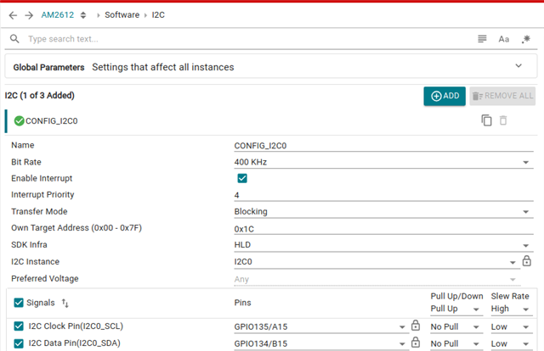Toggle the Aa case-match icon
This screenshot has width=544, height=351.
coord(504,39)
